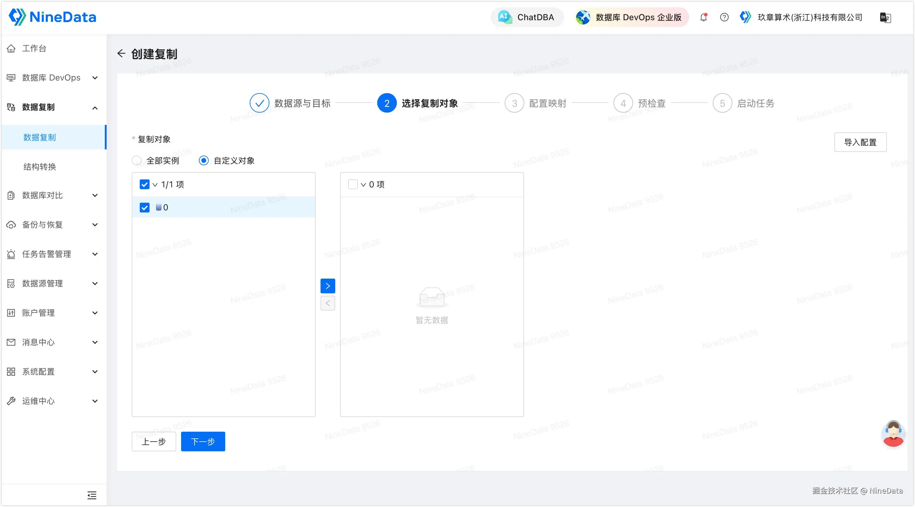Screen dimensions: 915x507
Task: Click step 1 数据源与目标 in progress stepper
Action: click(x=260, y=103)
